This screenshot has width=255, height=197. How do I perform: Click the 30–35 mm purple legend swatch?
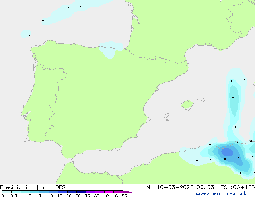pos(90,192)
